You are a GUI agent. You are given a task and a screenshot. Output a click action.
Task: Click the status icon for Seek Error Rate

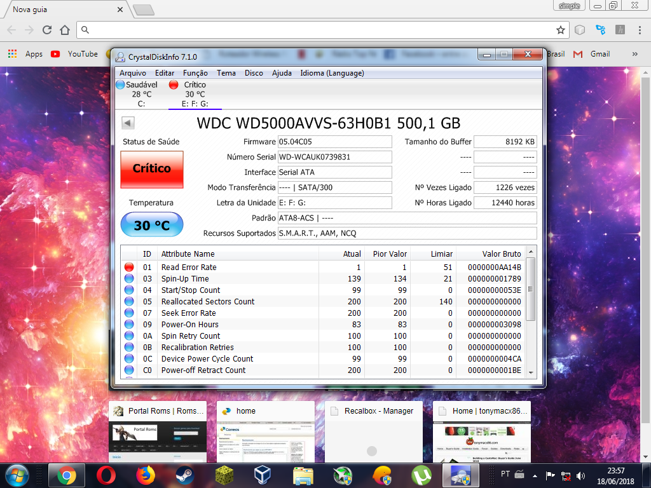[129, 313]
